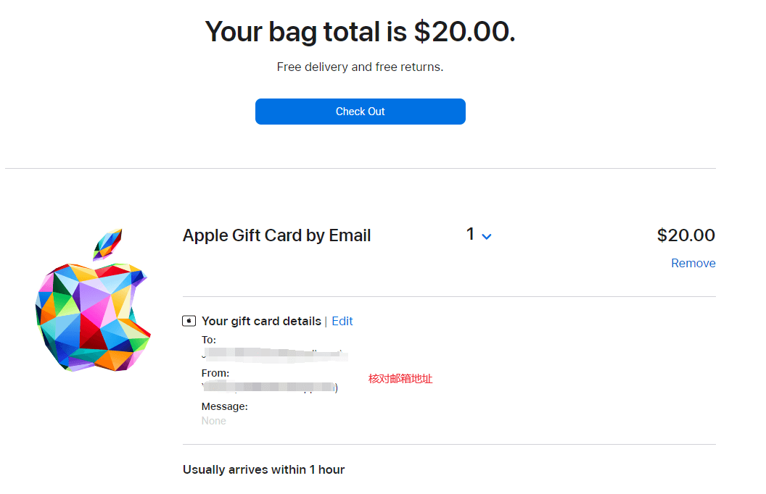Click the colorful leaf of the Apple logo
This screenshot has height=494, width=766.
click(x=107, y=244)
